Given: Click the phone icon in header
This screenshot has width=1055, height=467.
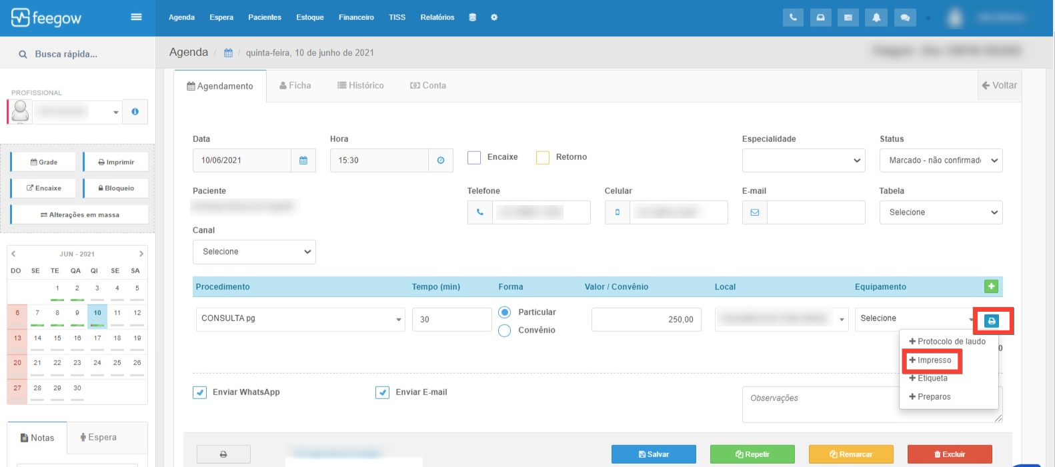Looking at the screenshot, I should (x=793, y=18).
